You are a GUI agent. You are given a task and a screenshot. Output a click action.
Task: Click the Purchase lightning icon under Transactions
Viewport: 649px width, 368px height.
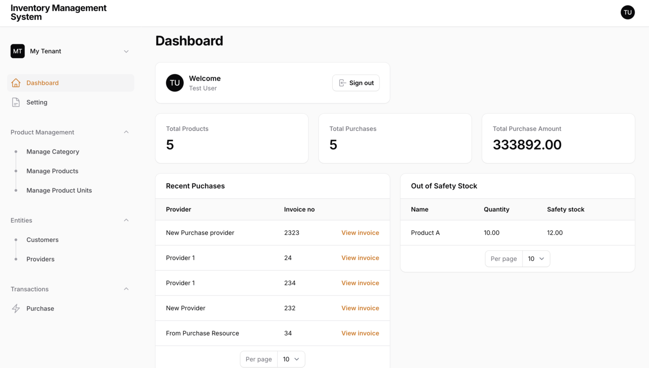[x=16, y=308]
